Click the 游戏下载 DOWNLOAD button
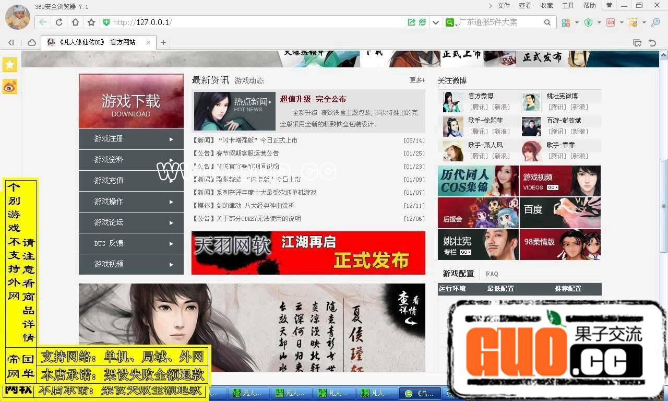The height and width of the screenshot is (401, 668). [x=131, y=101]
